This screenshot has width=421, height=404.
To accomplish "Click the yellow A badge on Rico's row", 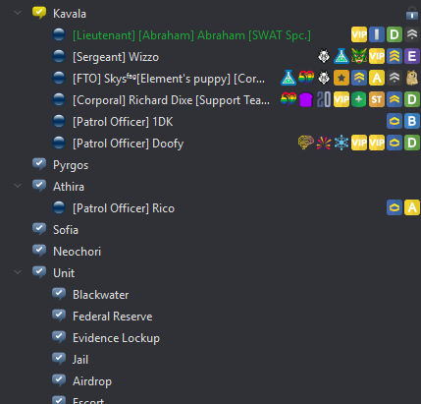I will [x=412, y=207].
